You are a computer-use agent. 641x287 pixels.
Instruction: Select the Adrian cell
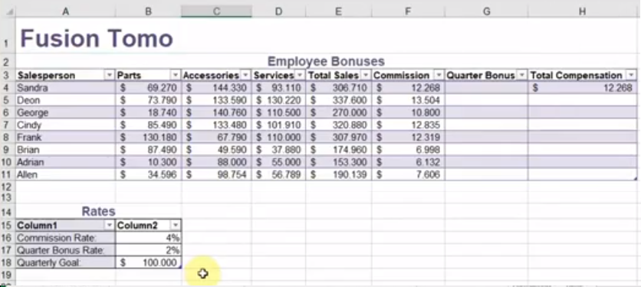pyautogui.click(x=65, y=162)
